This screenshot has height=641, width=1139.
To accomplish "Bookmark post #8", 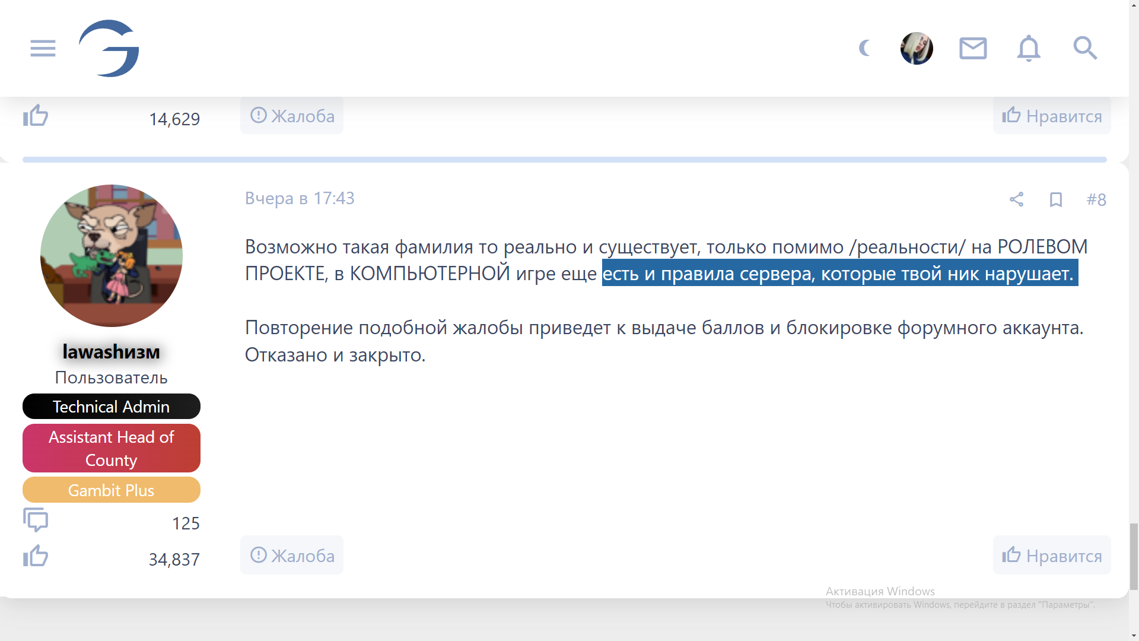I will (x=1056, y=199).
